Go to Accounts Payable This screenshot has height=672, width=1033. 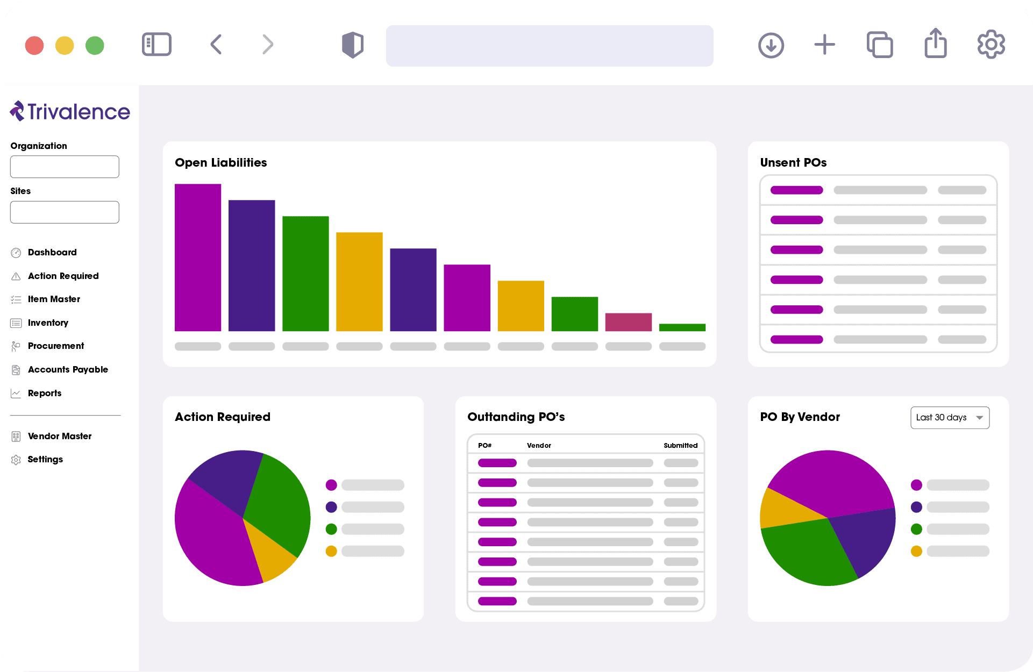coord(68,369)
